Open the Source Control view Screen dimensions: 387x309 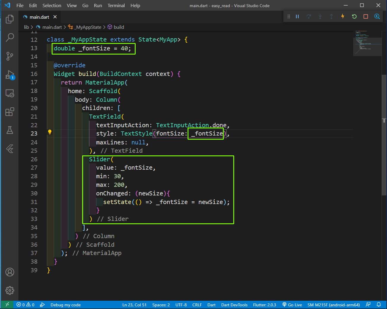(x=10, y=56)
